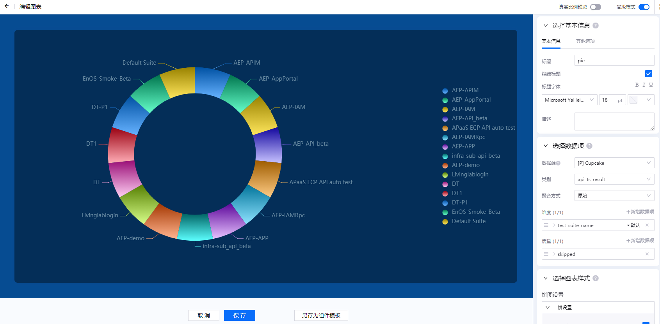660x324 pixels.
Task: Click AEP-IAM legend dot
Action: 445,109
